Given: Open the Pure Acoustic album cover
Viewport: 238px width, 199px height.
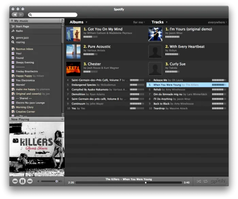Looking at the screenshot, I should coord(73,51).
